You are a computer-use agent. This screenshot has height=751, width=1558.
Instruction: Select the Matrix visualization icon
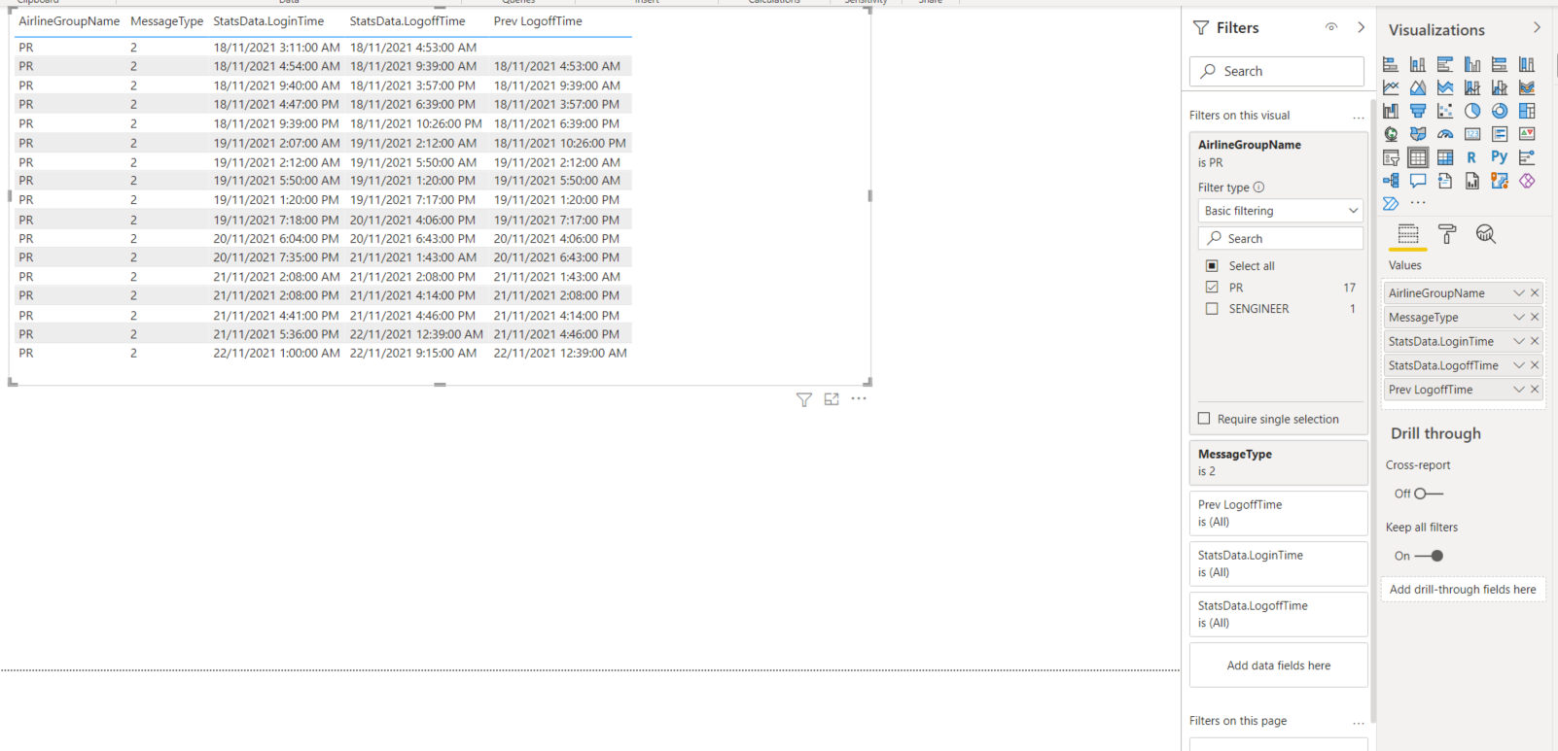click(x=1445, y=157)
